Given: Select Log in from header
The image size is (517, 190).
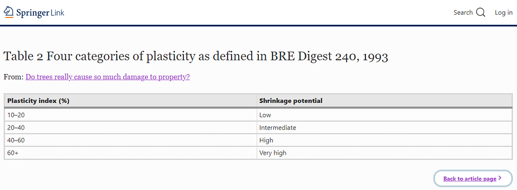Looking at the screenshot, I should coord(503,13).
